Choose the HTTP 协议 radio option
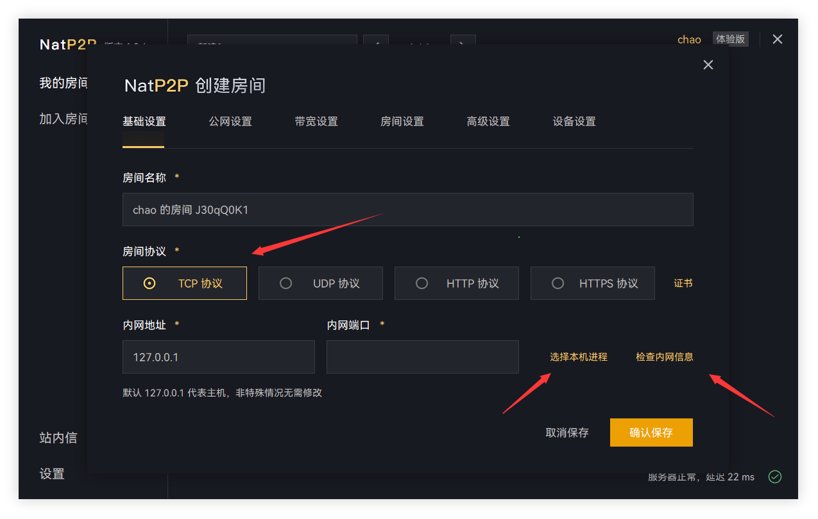 [457, 283]
